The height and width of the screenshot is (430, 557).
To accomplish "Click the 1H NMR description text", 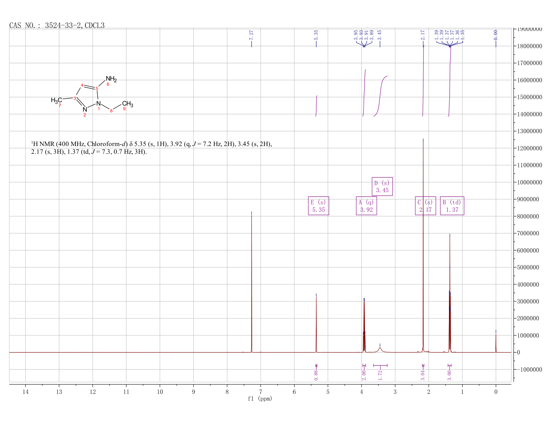I will pyautogui.click(x=152, y=148).
